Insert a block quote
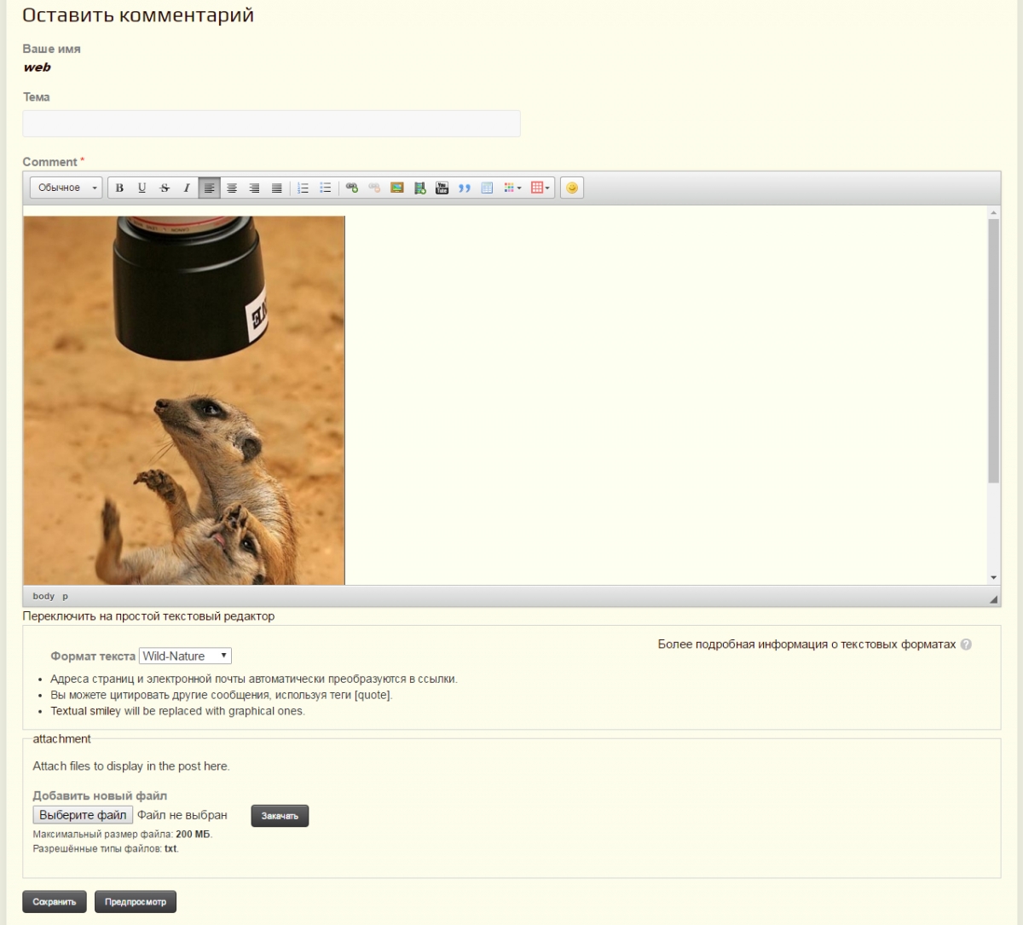 coord(464,188)
